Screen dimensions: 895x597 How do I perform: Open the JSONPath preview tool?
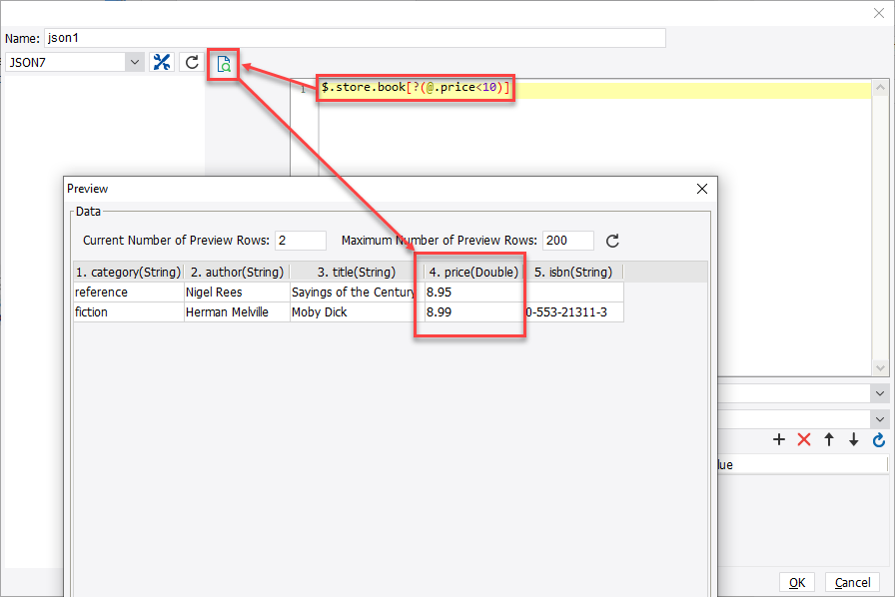[224, 64]
